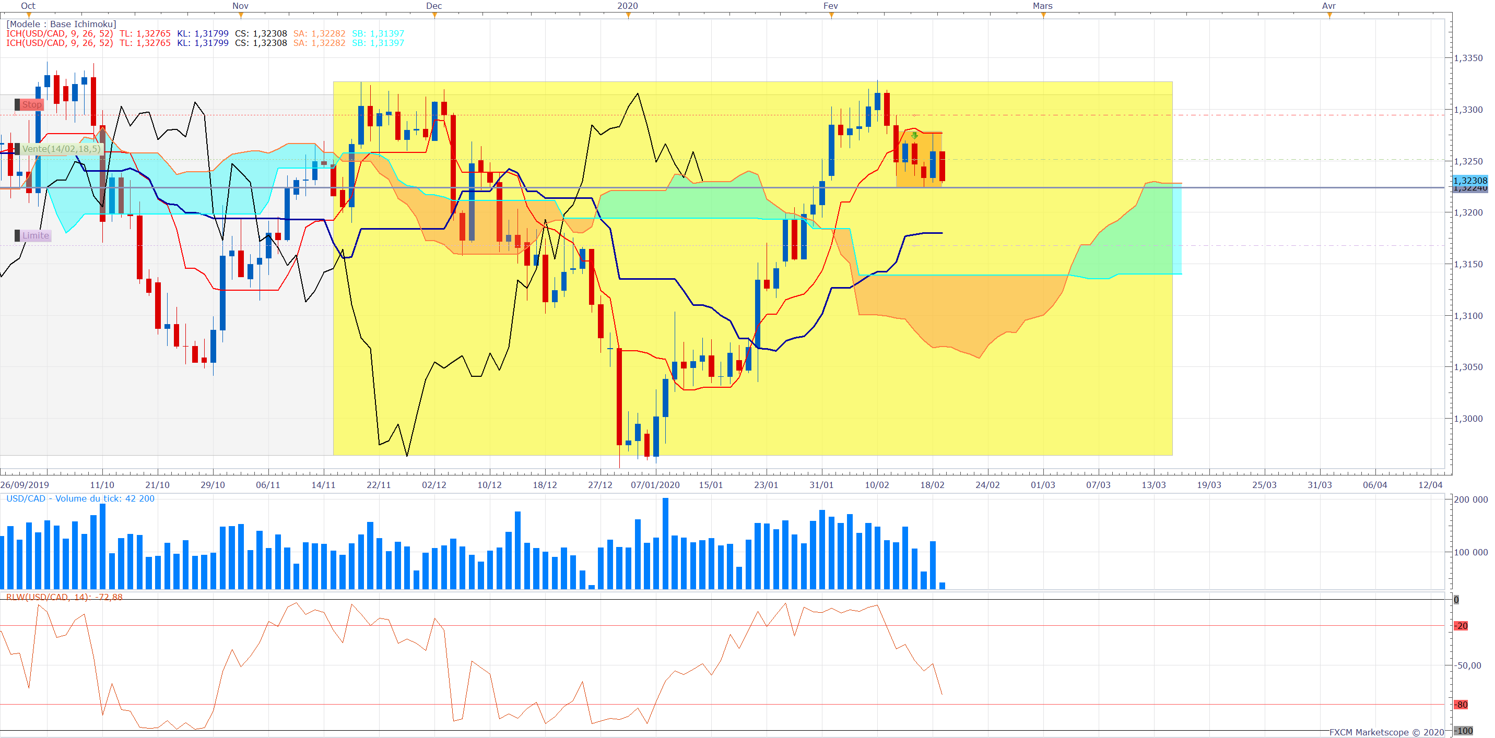Click the red -80 level tag
The image size is (1495, 738).
(x=1461, y=705)
